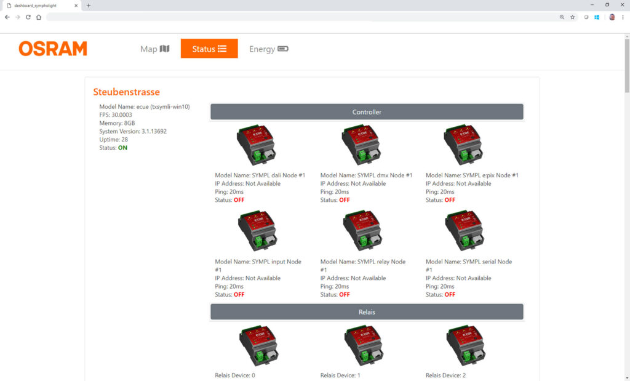Image resolution: width=630 pixels, height=381 pixels.
Task: Open the Map tab
Action: [154, 49]
